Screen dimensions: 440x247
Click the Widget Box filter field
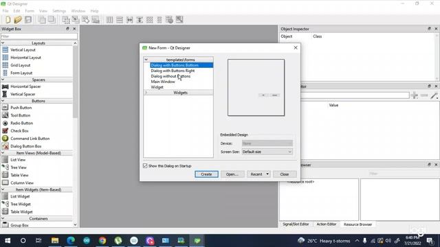coord(39,36)
